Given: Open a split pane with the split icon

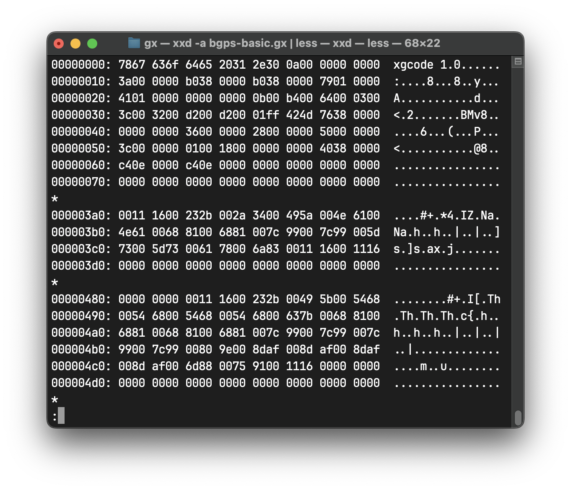Looking at the screenshot, I should coord(518,61).
